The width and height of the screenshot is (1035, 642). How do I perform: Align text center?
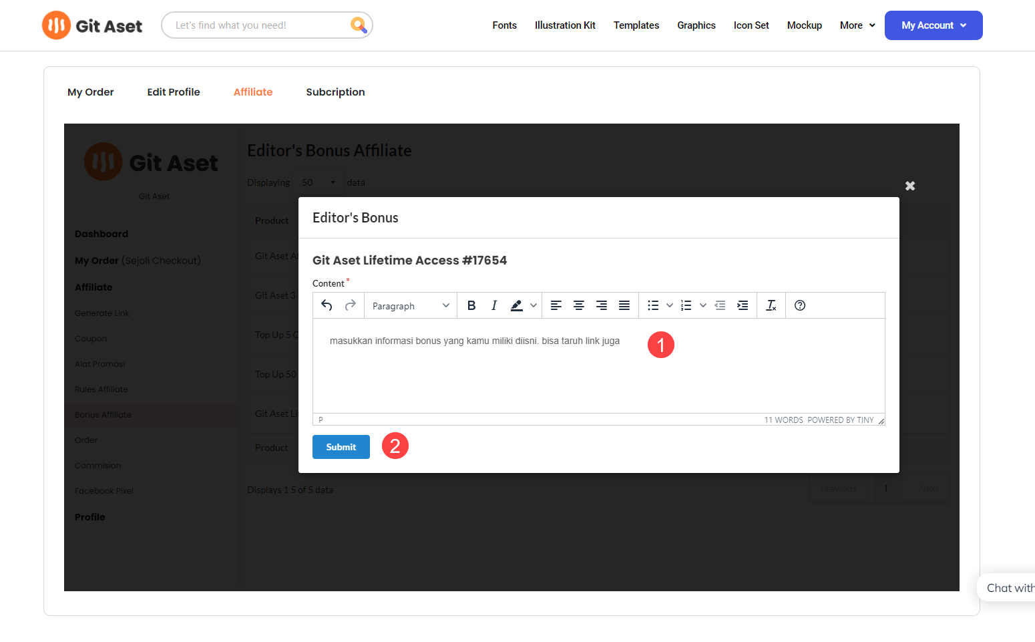coord(579,305)
